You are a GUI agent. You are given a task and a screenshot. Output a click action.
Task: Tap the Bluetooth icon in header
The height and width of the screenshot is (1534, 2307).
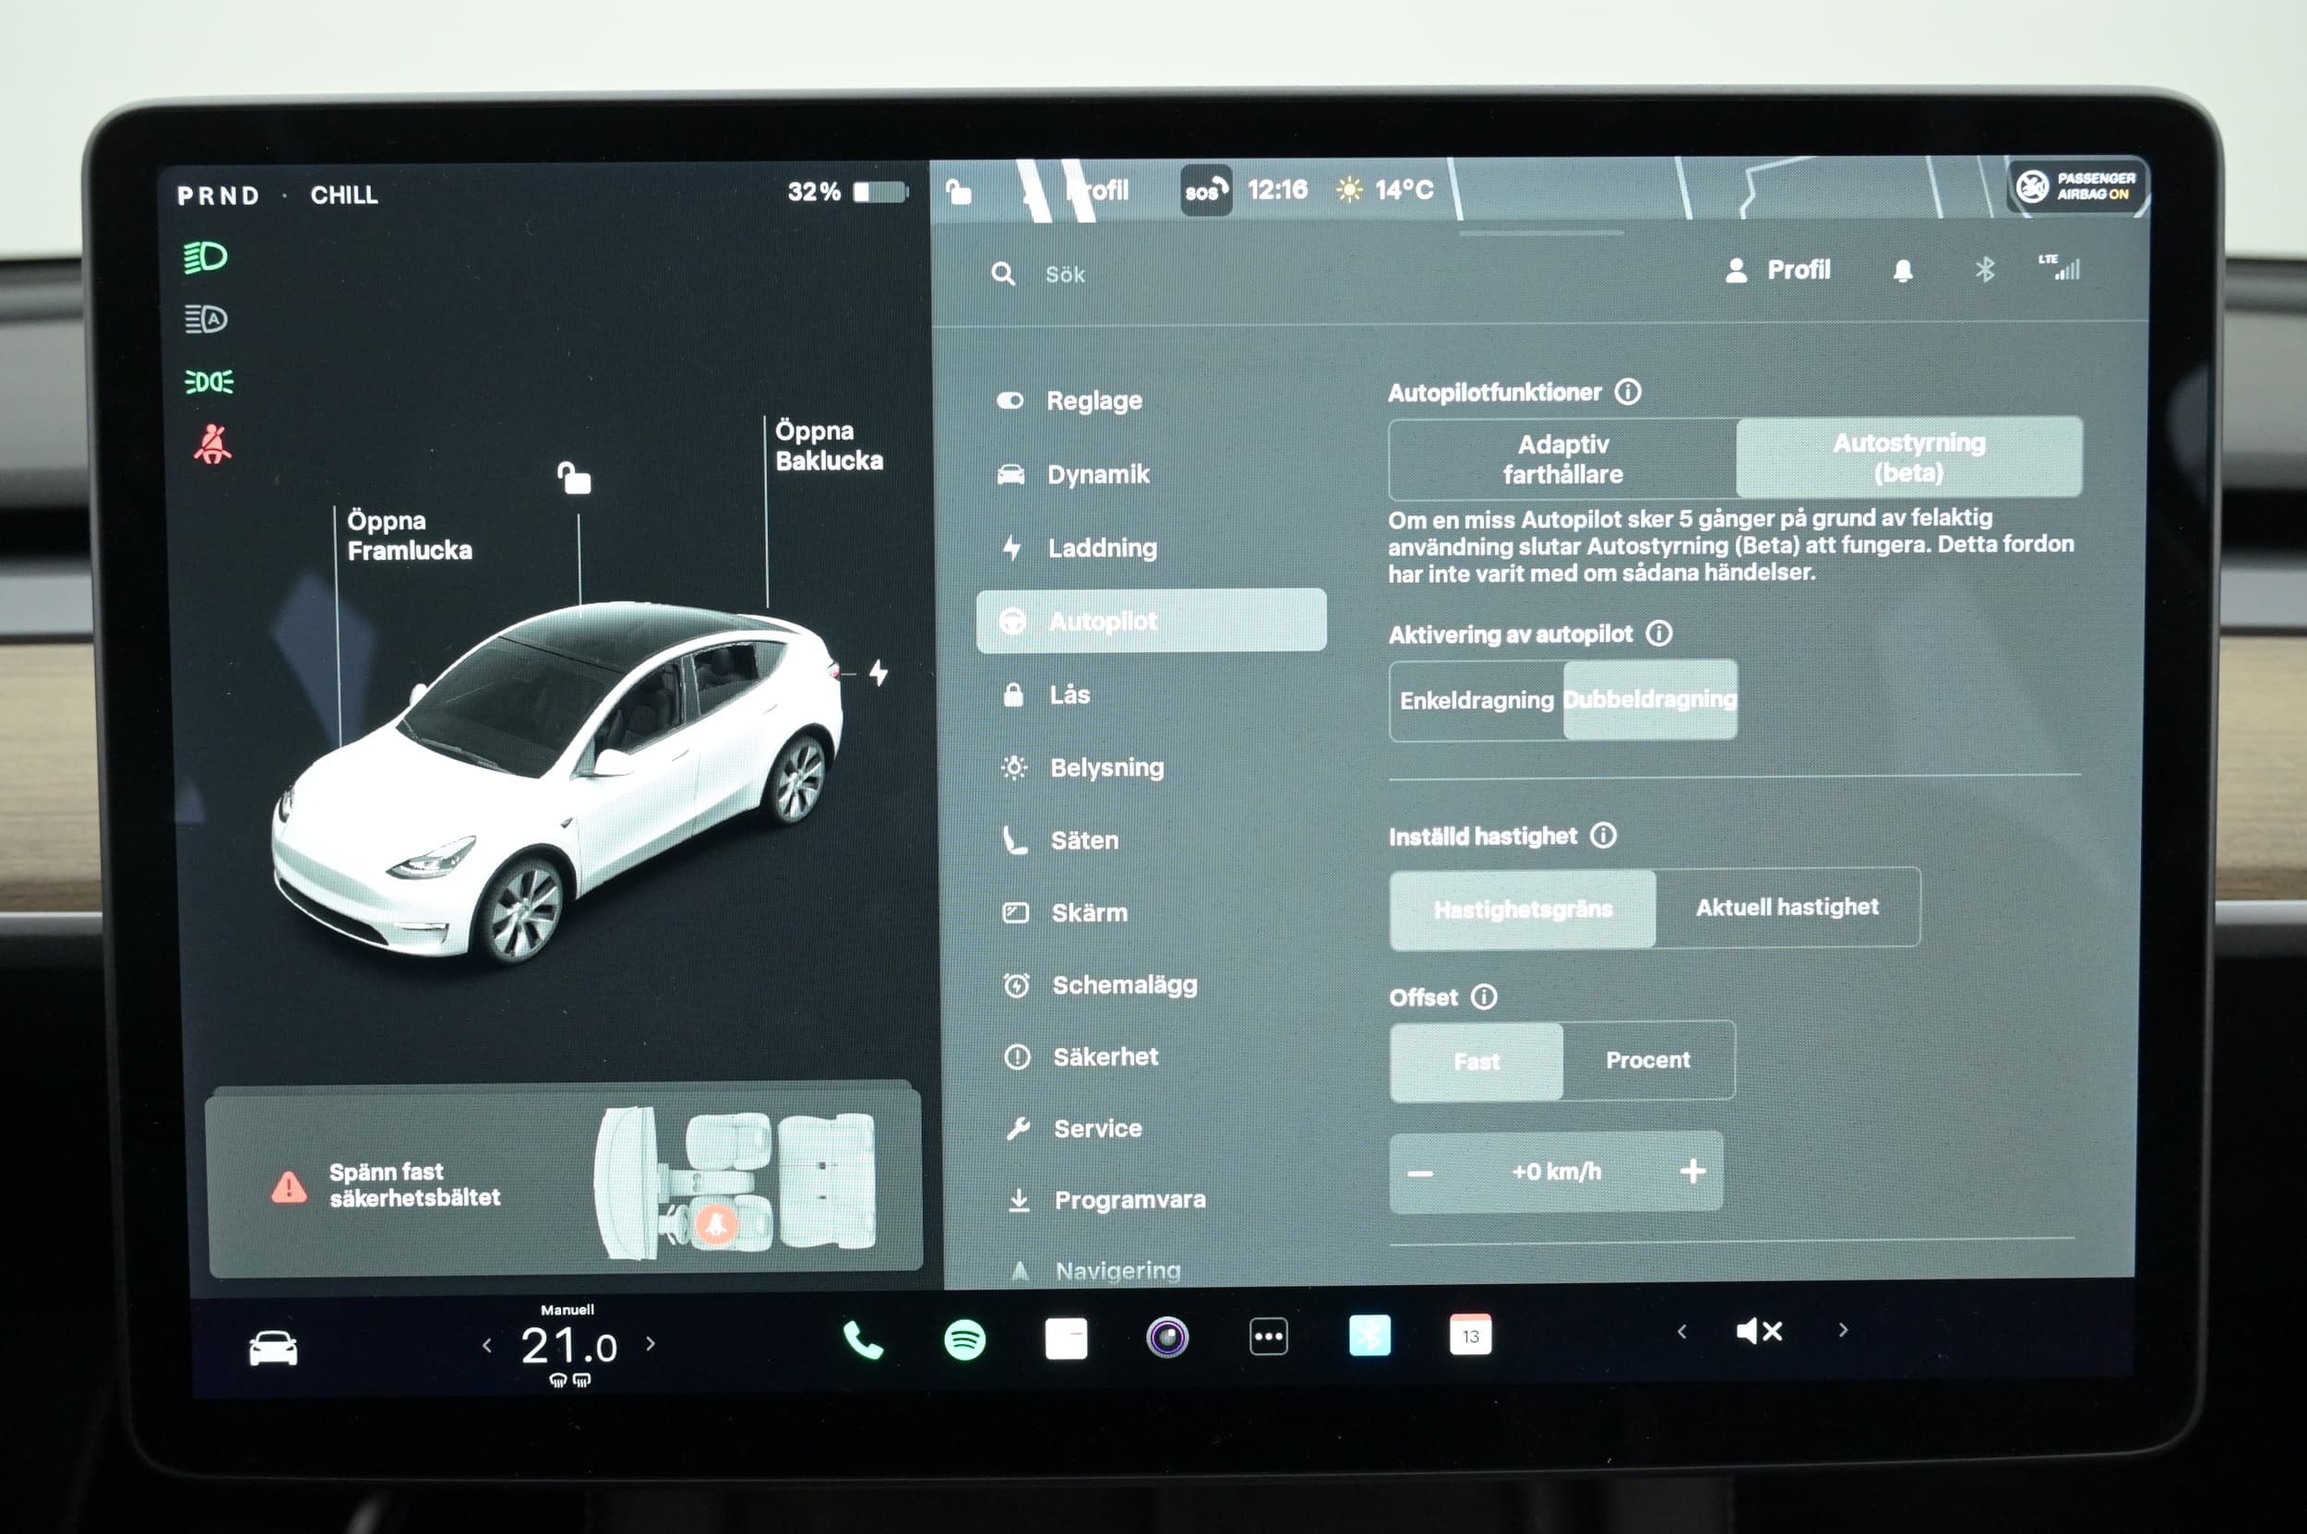1985,269
